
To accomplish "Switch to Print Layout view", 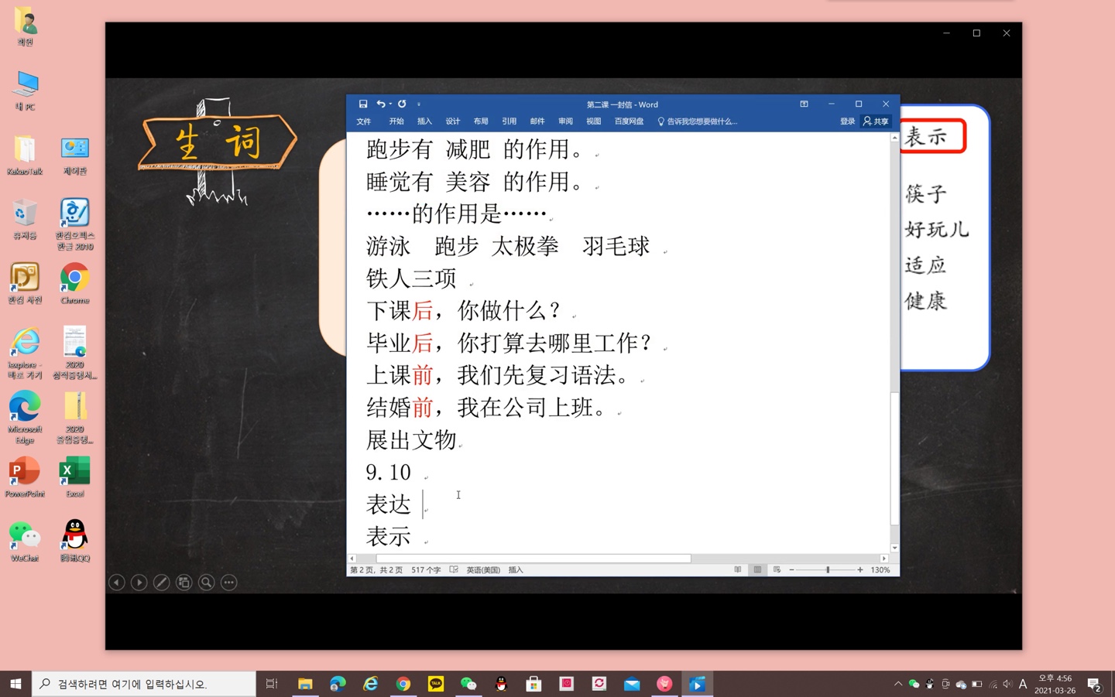I will pyautogui.click(x=757, y=570).
